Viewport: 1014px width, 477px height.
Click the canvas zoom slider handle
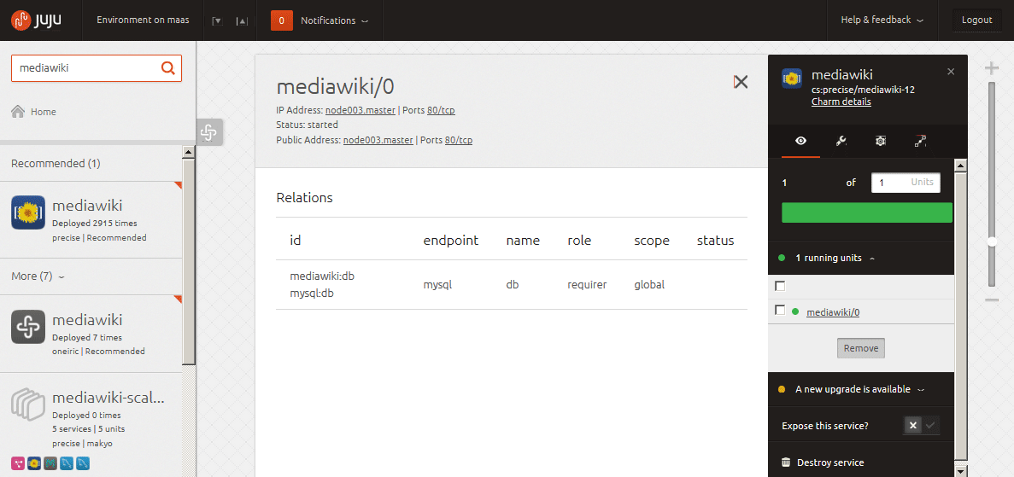pos(992,241)
